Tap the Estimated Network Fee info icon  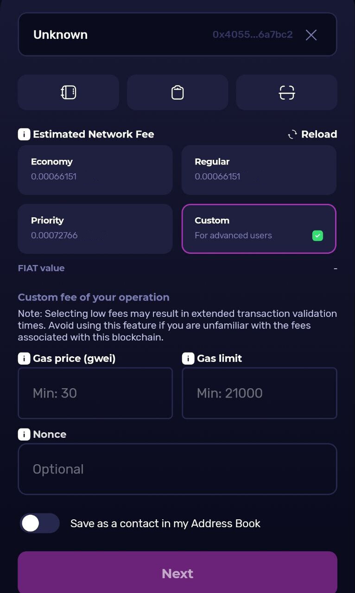24,134
